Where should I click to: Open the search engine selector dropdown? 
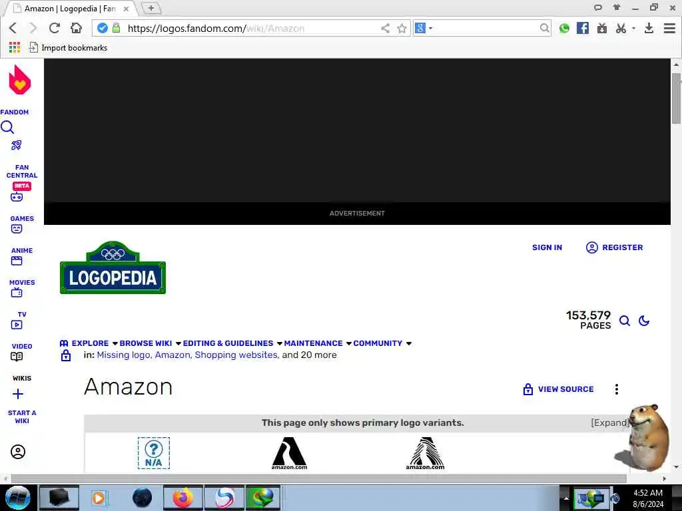(431, 28)
